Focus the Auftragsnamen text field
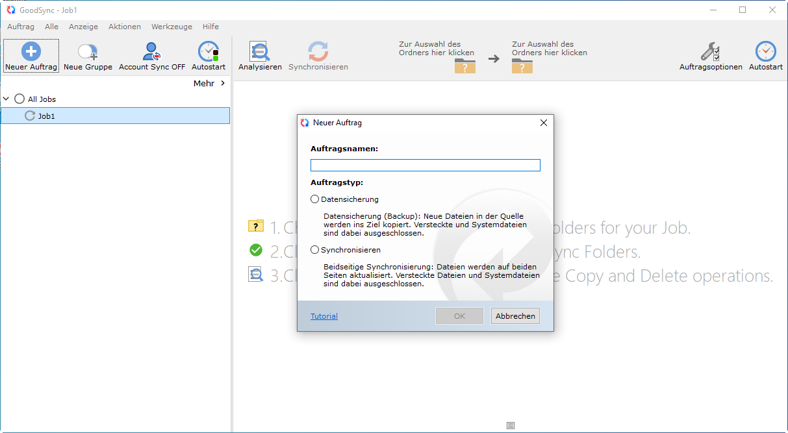This screenshot has height=433, width=788. pyautogui.click(x=426, y=165)
